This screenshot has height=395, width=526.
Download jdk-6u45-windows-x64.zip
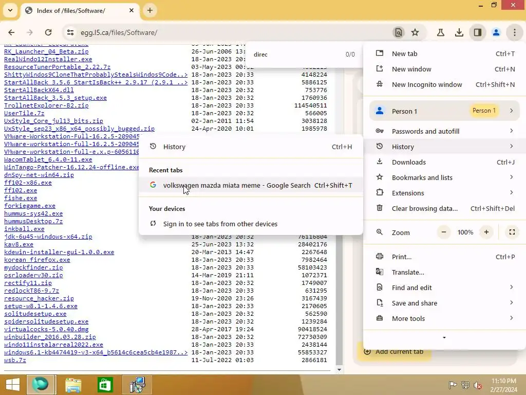(48, 237)
